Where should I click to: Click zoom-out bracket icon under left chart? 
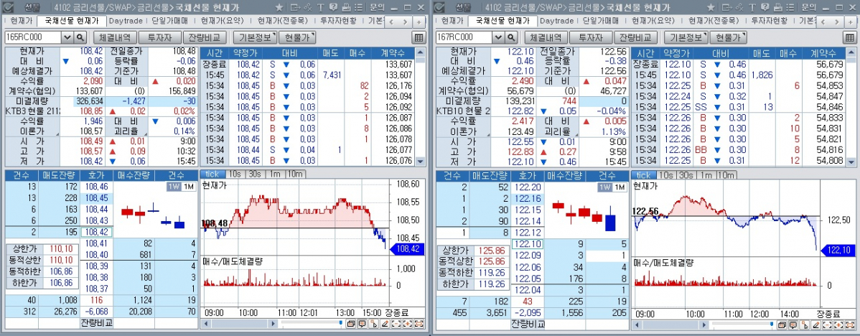396,324
